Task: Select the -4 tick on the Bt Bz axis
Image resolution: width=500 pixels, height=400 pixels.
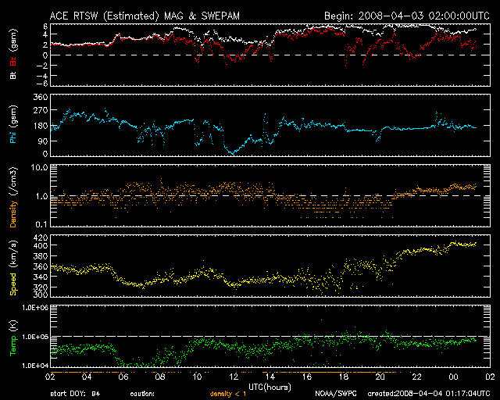Action: pos(43,76)
